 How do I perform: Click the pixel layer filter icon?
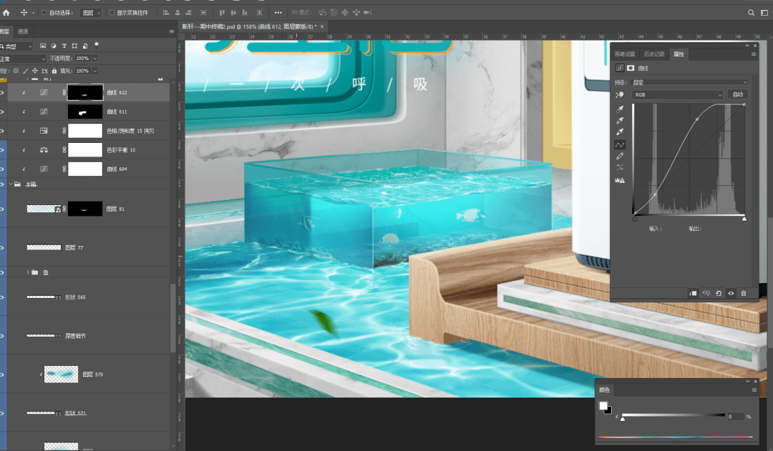(43, 46)
